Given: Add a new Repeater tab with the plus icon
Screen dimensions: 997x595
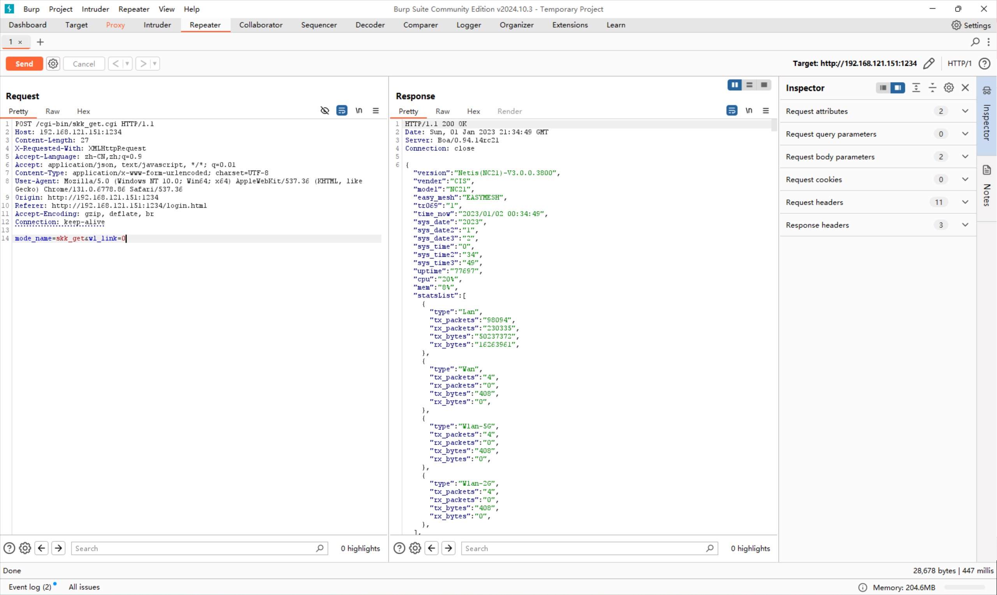Looking at the screenshot, I should 40,42.
